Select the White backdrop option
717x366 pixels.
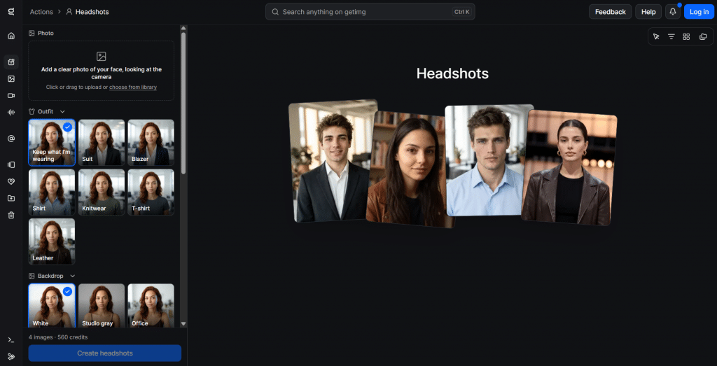[52, 305]
